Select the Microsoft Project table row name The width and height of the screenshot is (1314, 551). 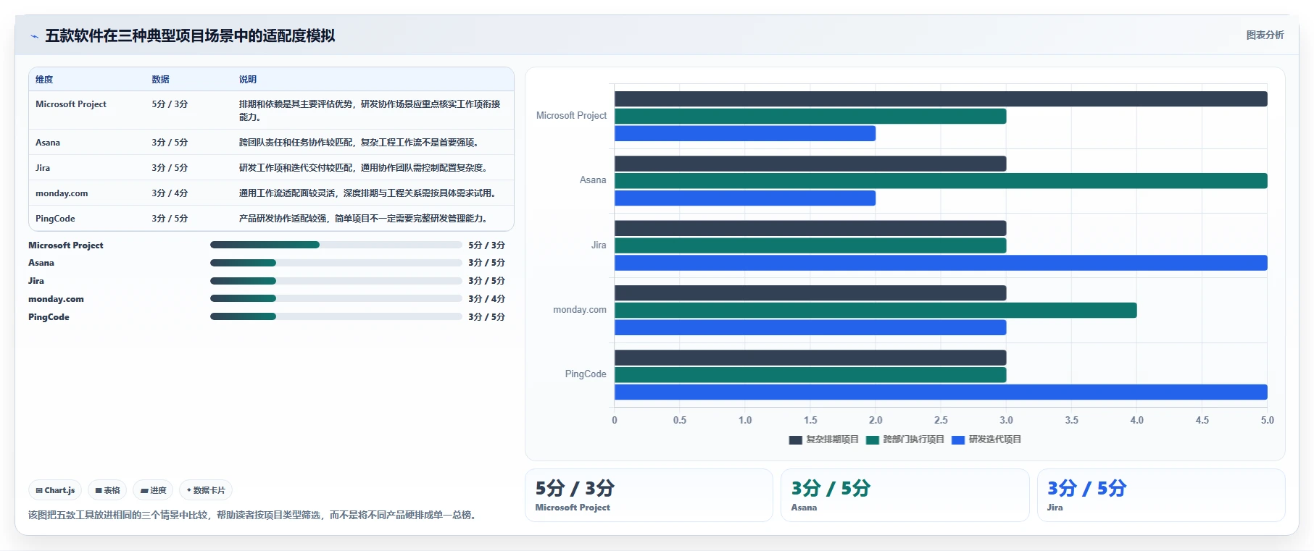(x=71, y=104)
